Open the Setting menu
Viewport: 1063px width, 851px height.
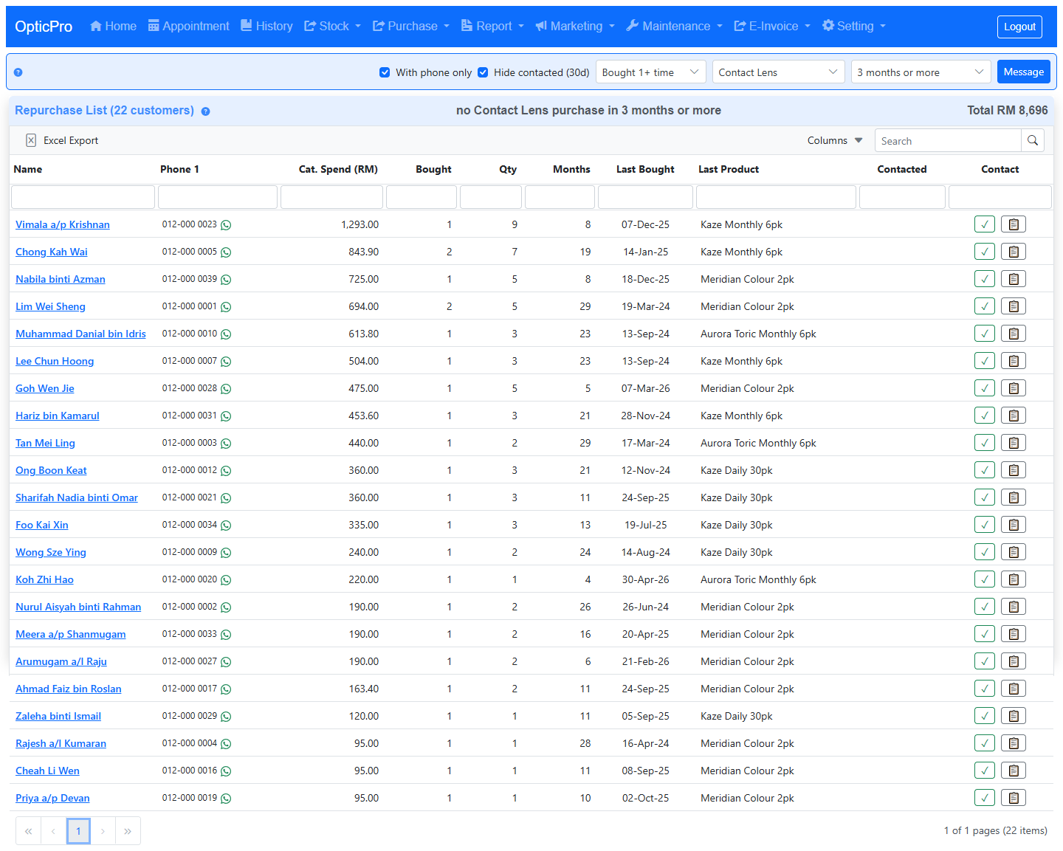click(854, 26)
